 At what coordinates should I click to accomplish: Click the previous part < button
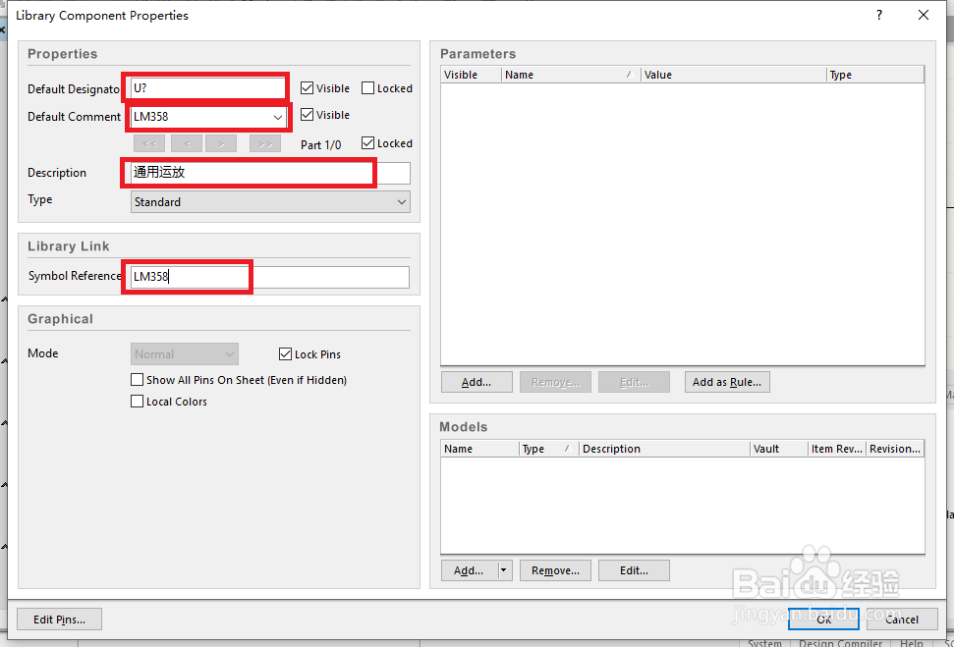pos(187,144)
